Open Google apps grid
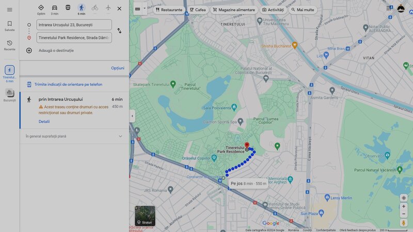Viewport: 413px width, 232px height. pos(388,8)
